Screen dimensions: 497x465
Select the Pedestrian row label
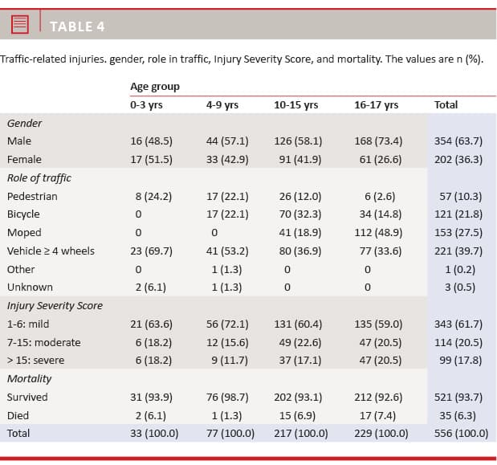tap(32, 196)
